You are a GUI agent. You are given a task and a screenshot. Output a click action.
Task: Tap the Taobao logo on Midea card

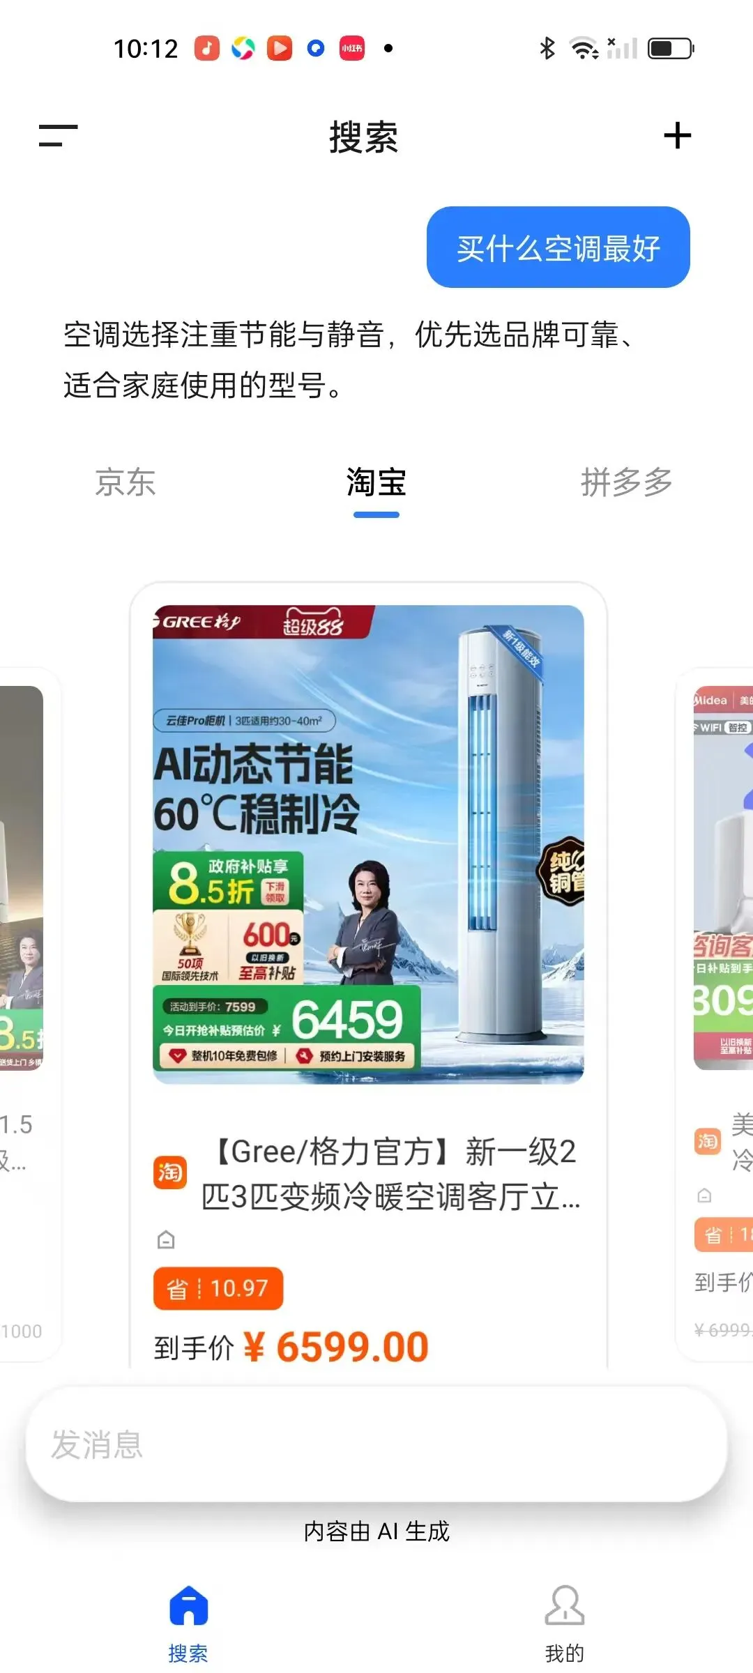(707, 1141)
